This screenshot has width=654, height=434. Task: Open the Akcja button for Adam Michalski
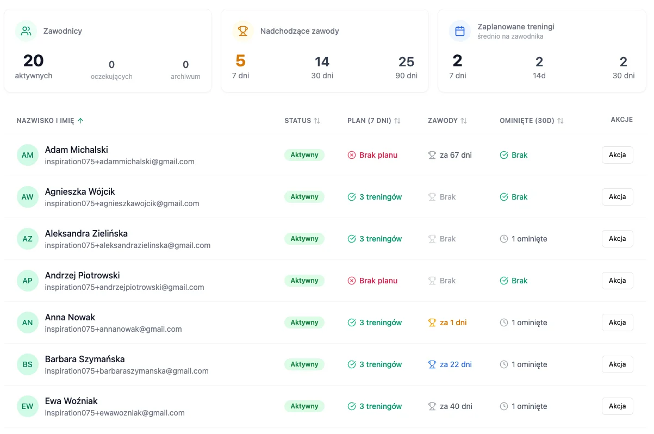click(617, 155)
